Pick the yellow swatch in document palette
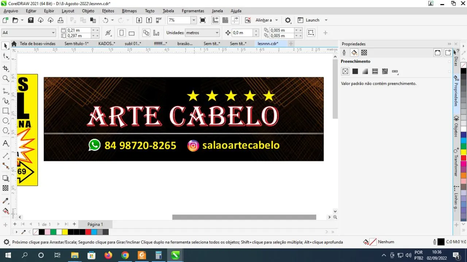The height and width of the screenshot is (262, 467). 65,232
